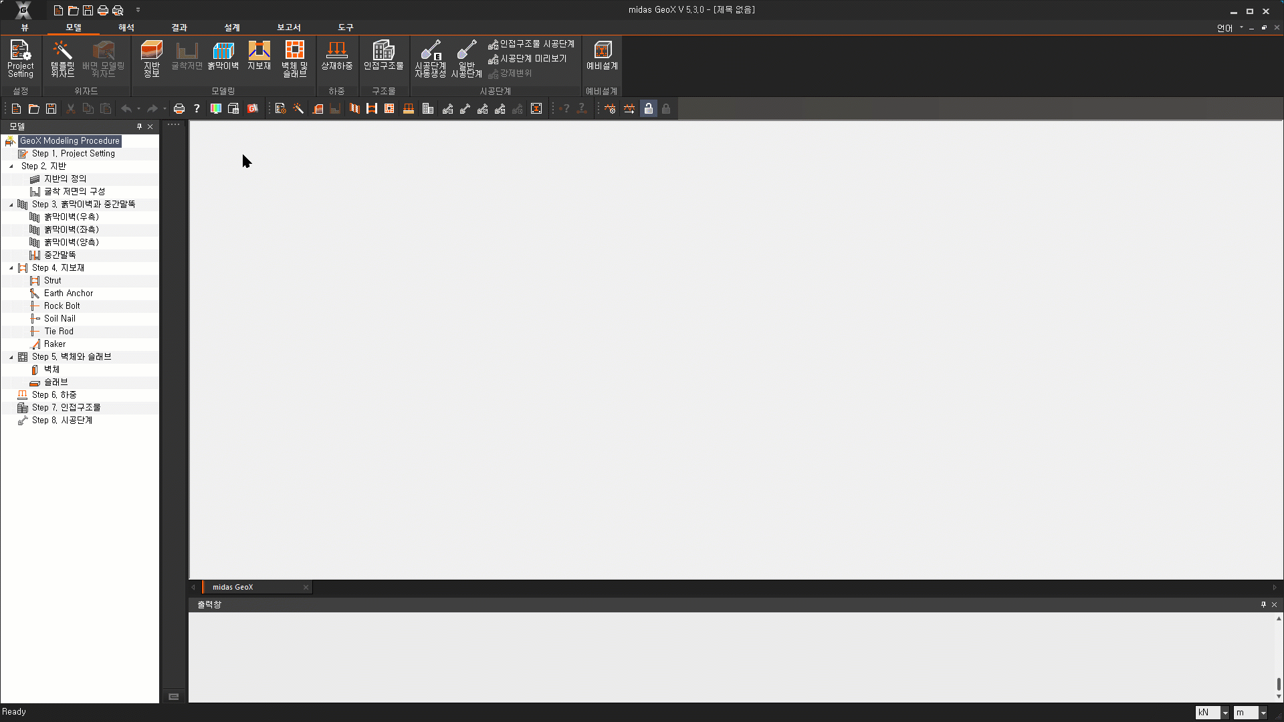
Task: Click 인접구조물 시공단계 in ribbon
Action: coord(532,44)
